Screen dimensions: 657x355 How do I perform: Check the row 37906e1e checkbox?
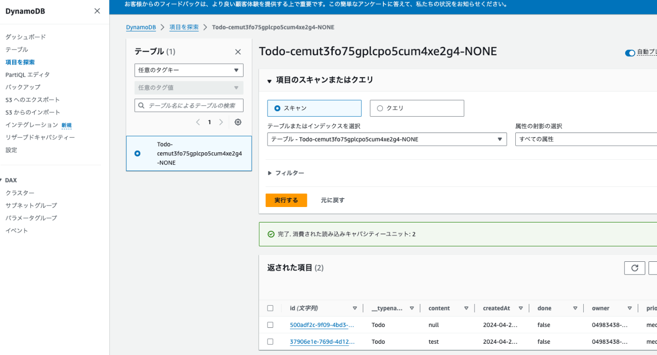tap(270, 341)
